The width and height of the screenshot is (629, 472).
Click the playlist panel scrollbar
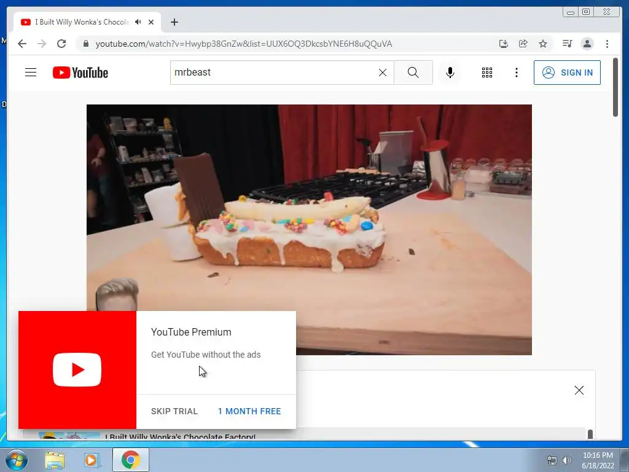pyautogui.click(x=590, y=435)
